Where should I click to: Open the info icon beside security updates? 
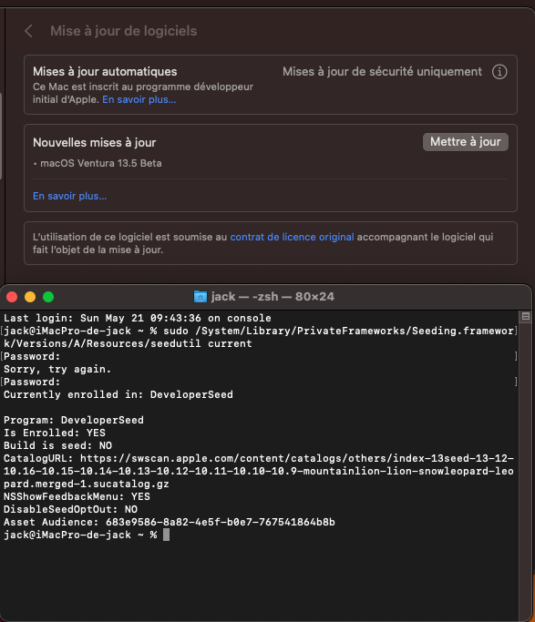pyautogui.click(x=499, y=72)
